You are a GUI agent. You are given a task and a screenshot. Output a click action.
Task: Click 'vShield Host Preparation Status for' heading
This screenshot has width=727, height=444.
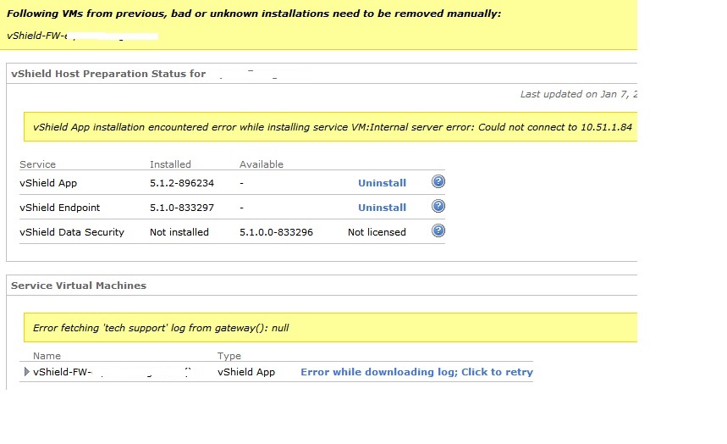point(108,74)
